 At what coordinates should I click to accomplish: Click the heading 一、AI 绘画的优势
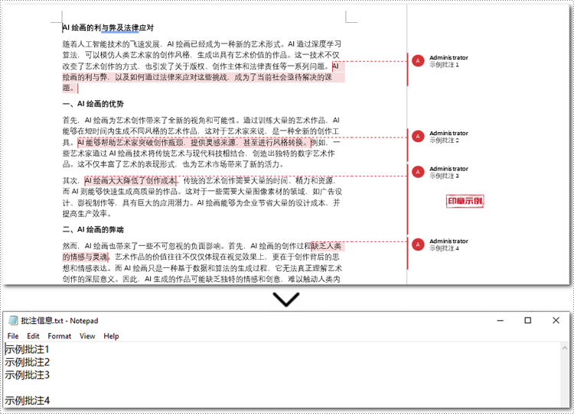click(x=93, y=104)
